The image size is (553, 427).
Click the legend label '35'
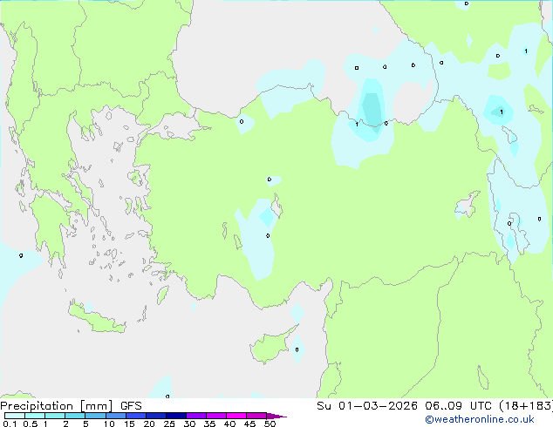[209, 424]
